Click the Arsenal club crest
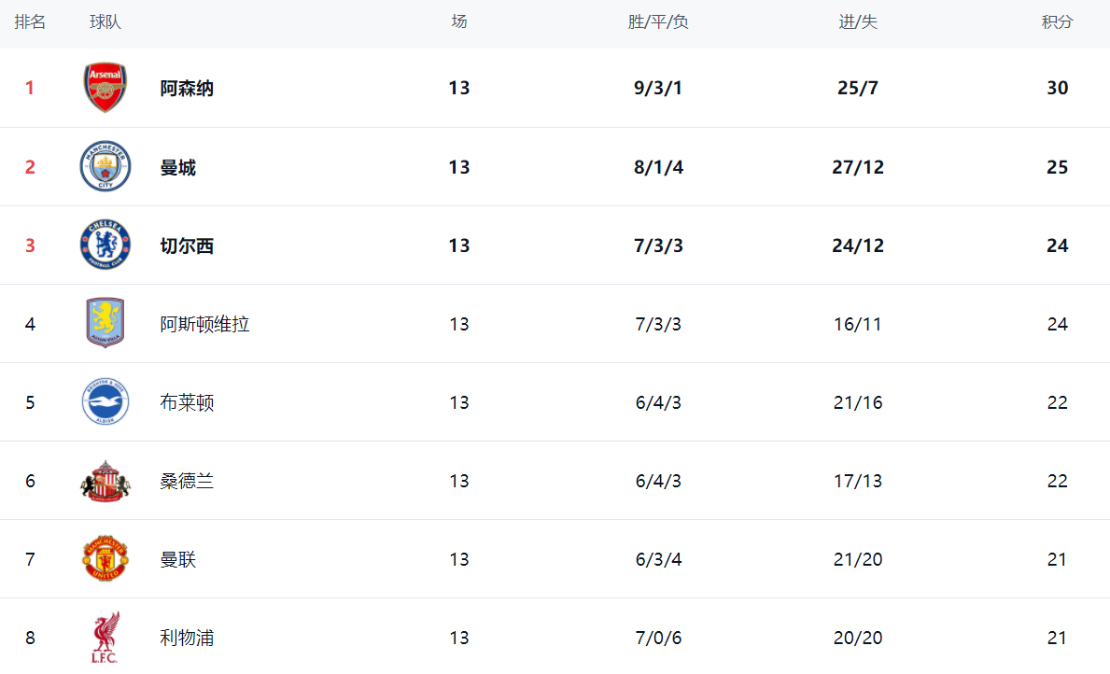Screen dimensions: 1110x674 (x=105, y=89)
